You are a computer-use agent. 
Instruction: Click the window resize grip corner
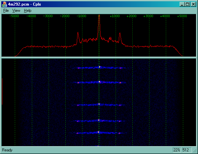(194, 150)
